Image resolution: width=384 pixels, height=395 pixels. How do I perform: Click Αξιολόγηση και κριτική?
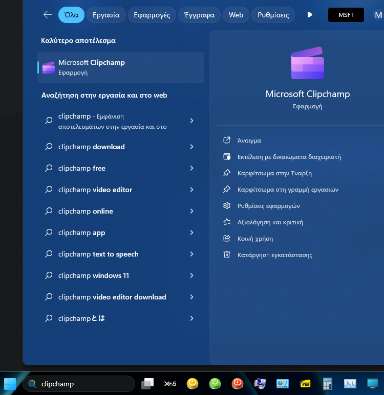coord(270,222)
